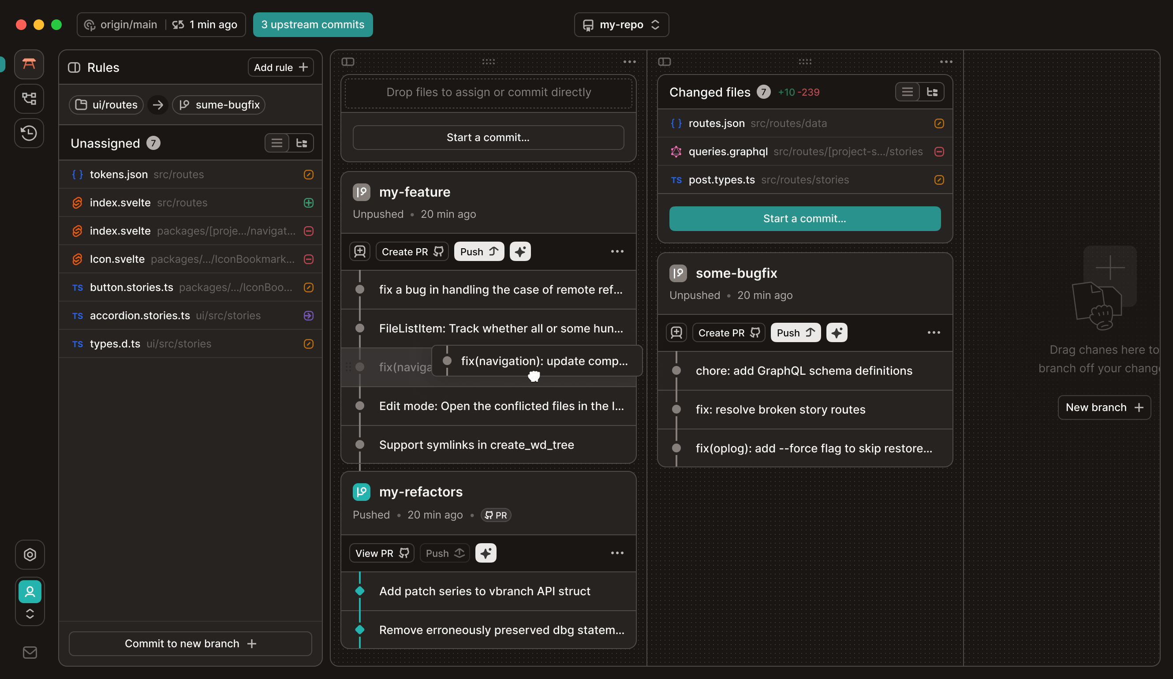
Task: Collapse the center panel with its sidebar toggle icon
Action: pyautogui.click(x=347, y=61)
